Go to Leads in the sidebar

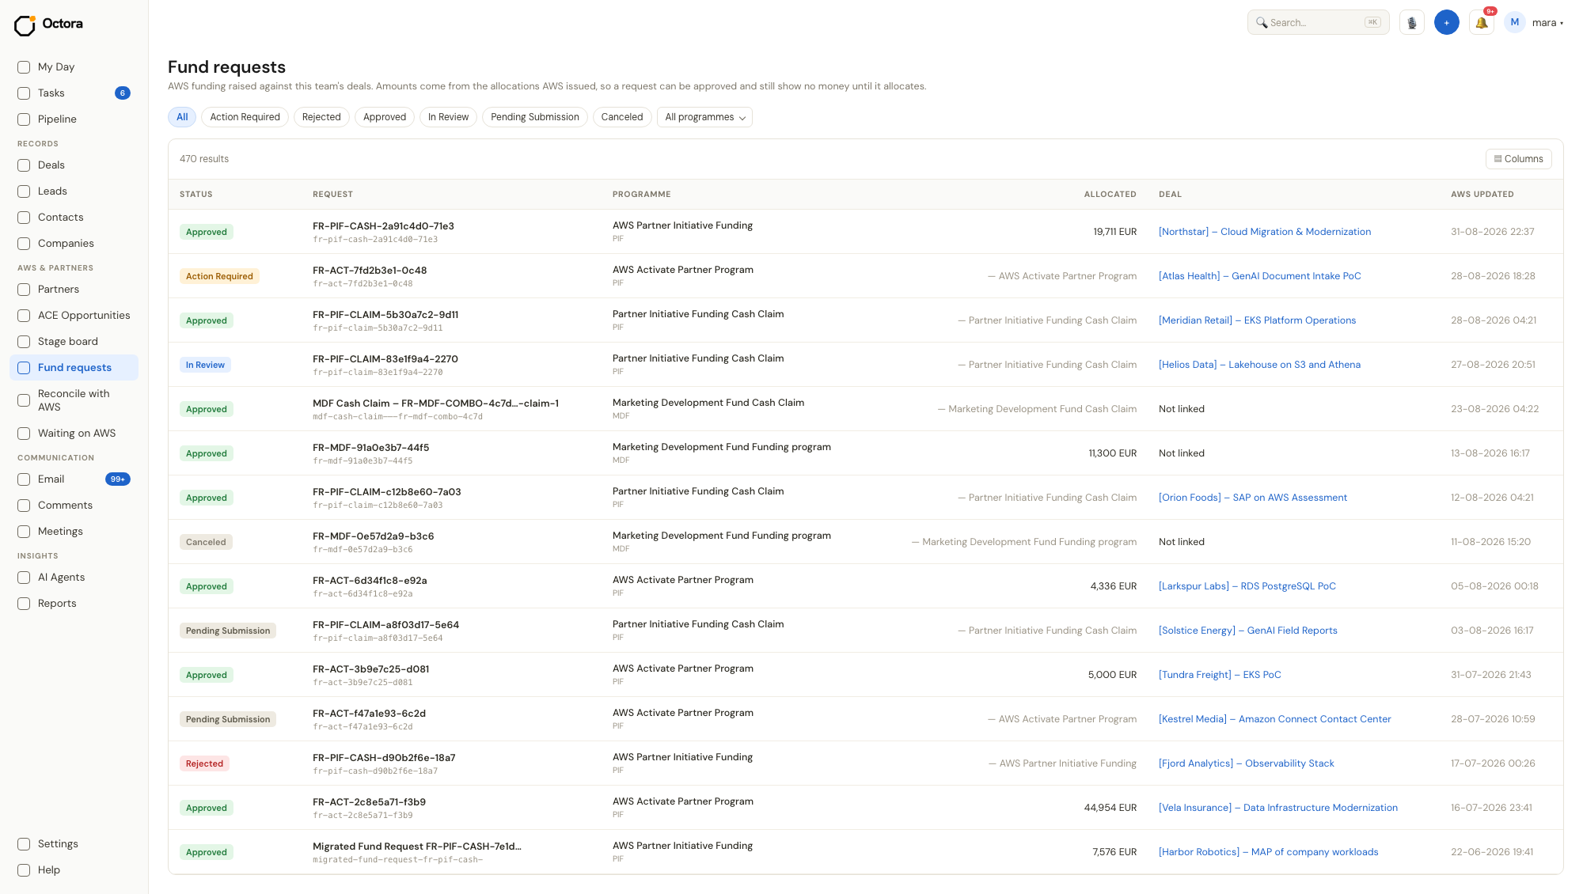(74, 191)
